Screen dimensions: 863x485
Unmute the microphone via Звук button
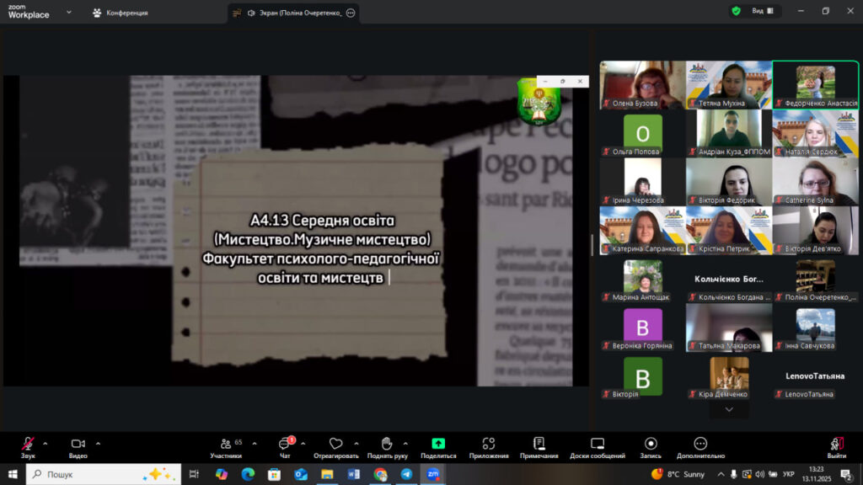[x=28, y=444]
